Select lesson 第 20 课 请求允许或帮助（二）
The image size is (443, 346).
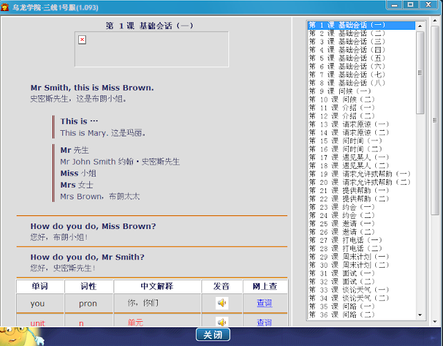[361, 182]
